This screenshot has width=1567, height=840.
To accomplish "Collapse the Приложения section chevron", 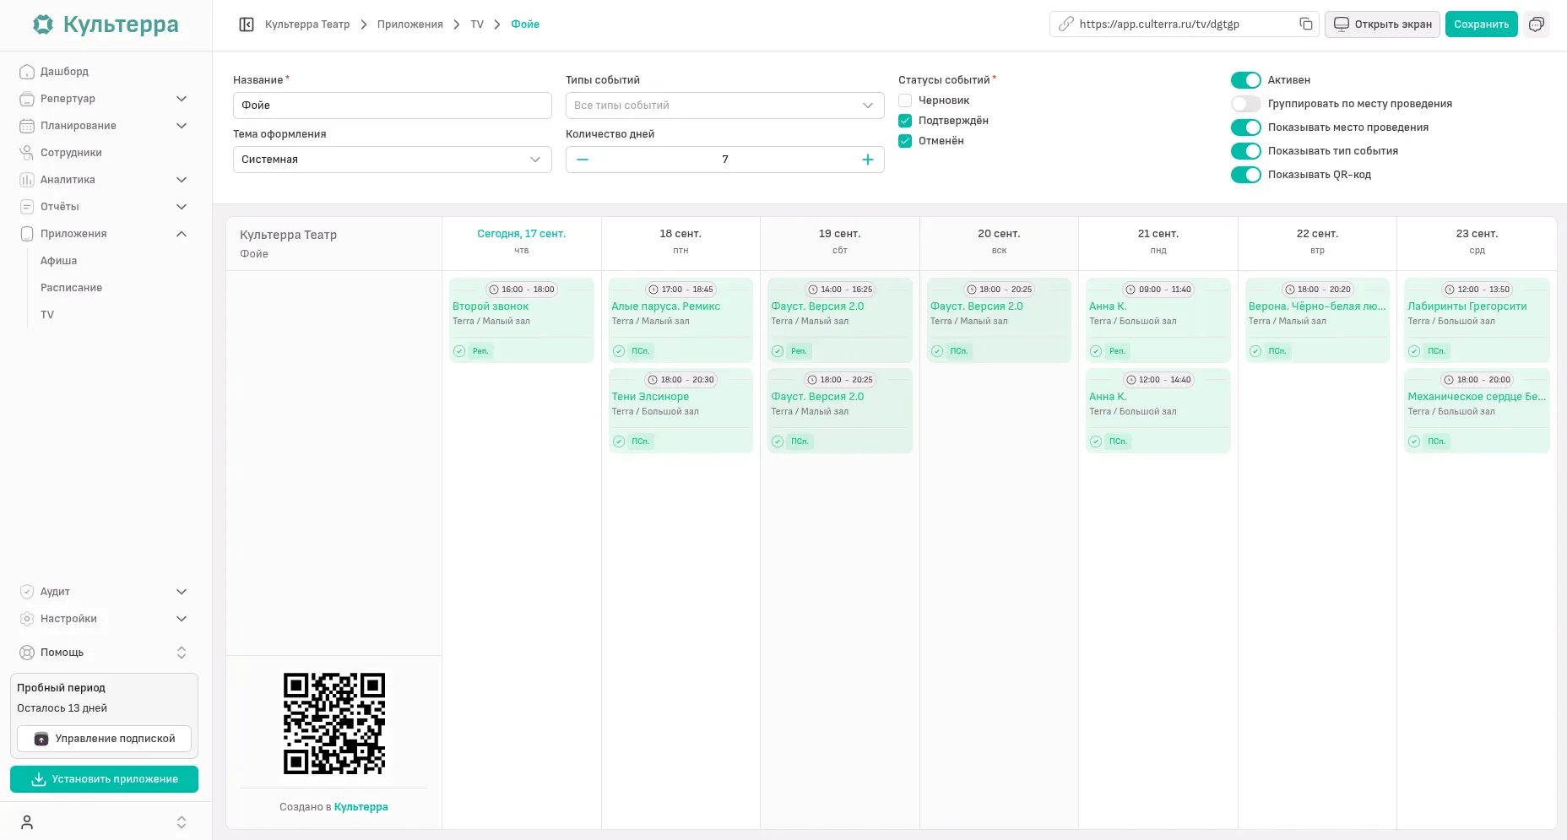I will pos(182,234).
